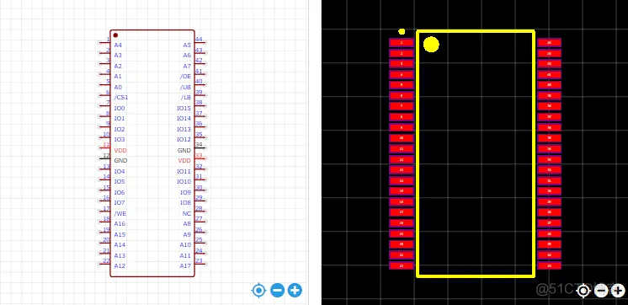
Task: Select the IO4 pin label
Action: (x=120, y=172)
